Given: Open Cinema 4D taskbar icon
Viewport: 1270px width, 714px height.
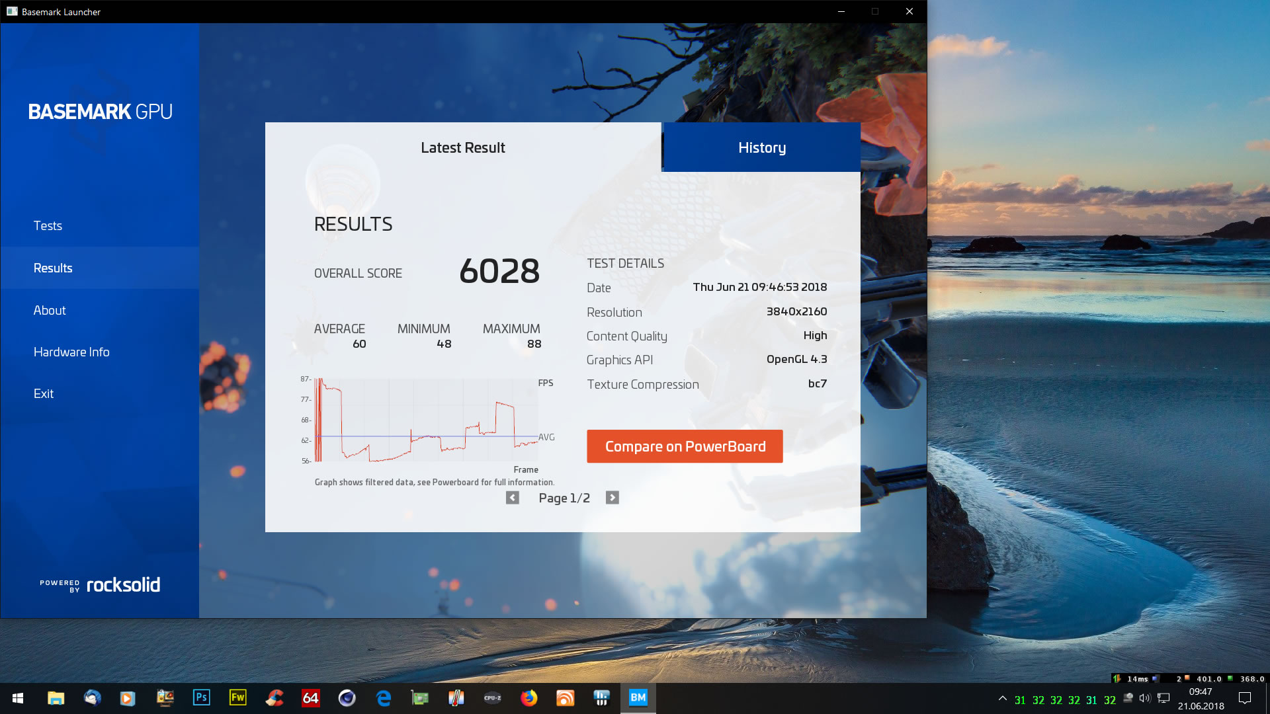Looking at the screenshot, I should [x=347, y=697].
